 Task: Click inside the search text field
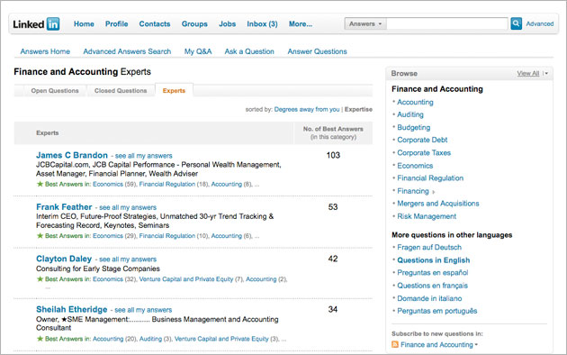447,24
